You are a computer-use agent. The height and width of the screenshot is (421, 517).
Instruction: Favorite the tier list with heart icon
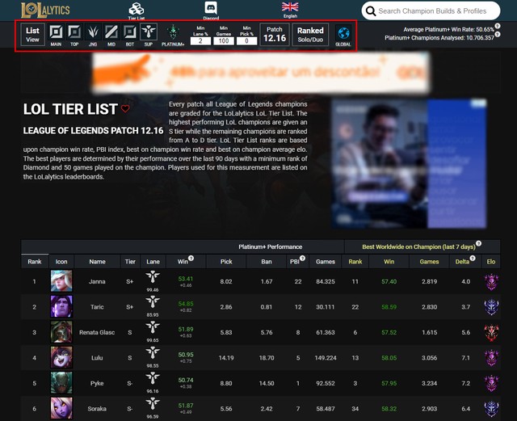[125, 108]
